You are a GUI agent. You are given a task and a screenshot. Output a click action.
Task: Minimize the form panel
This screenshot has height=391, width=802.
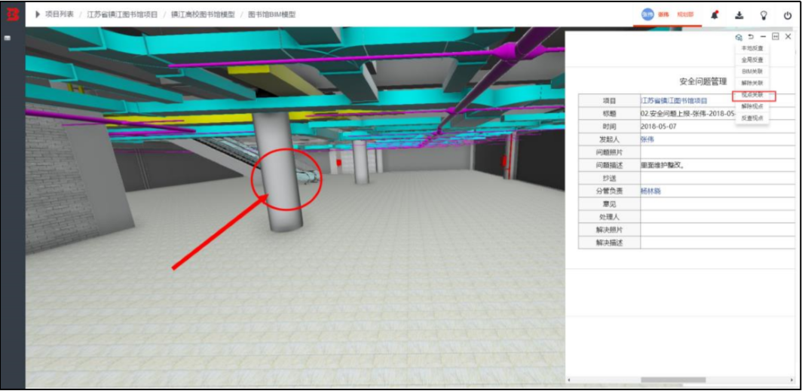763,37
